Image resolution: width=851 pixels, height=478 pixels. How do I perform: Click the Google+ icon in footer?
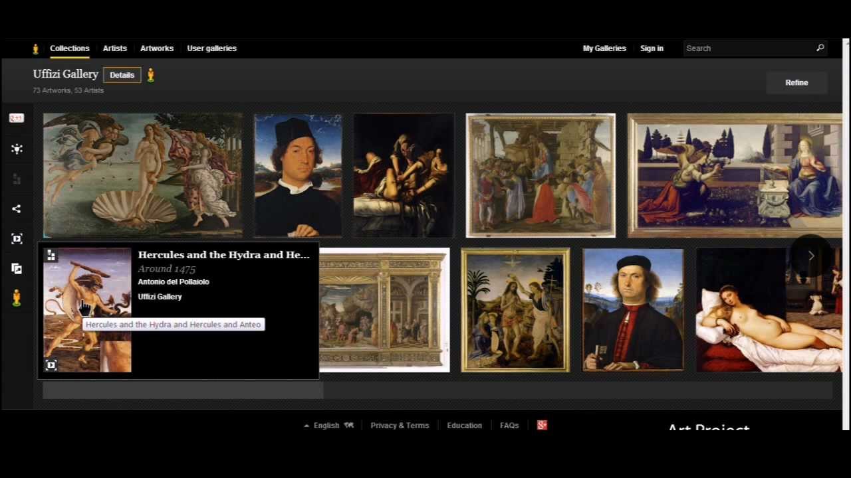pos(542,425)
